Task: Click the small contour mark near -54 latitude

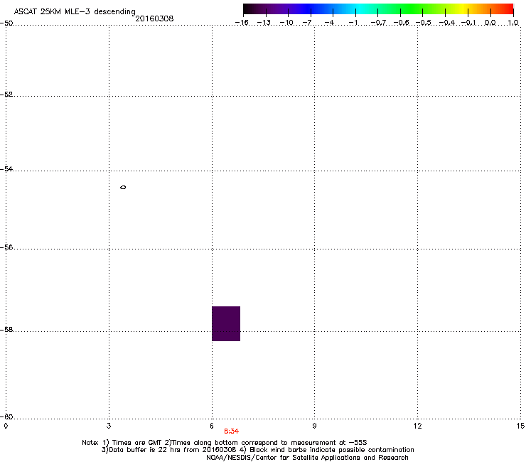Action: pyautogui.click(x=123, y=187)
